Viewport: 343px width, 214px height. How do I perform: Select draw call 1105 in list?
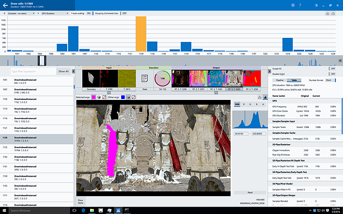[37, 100]
